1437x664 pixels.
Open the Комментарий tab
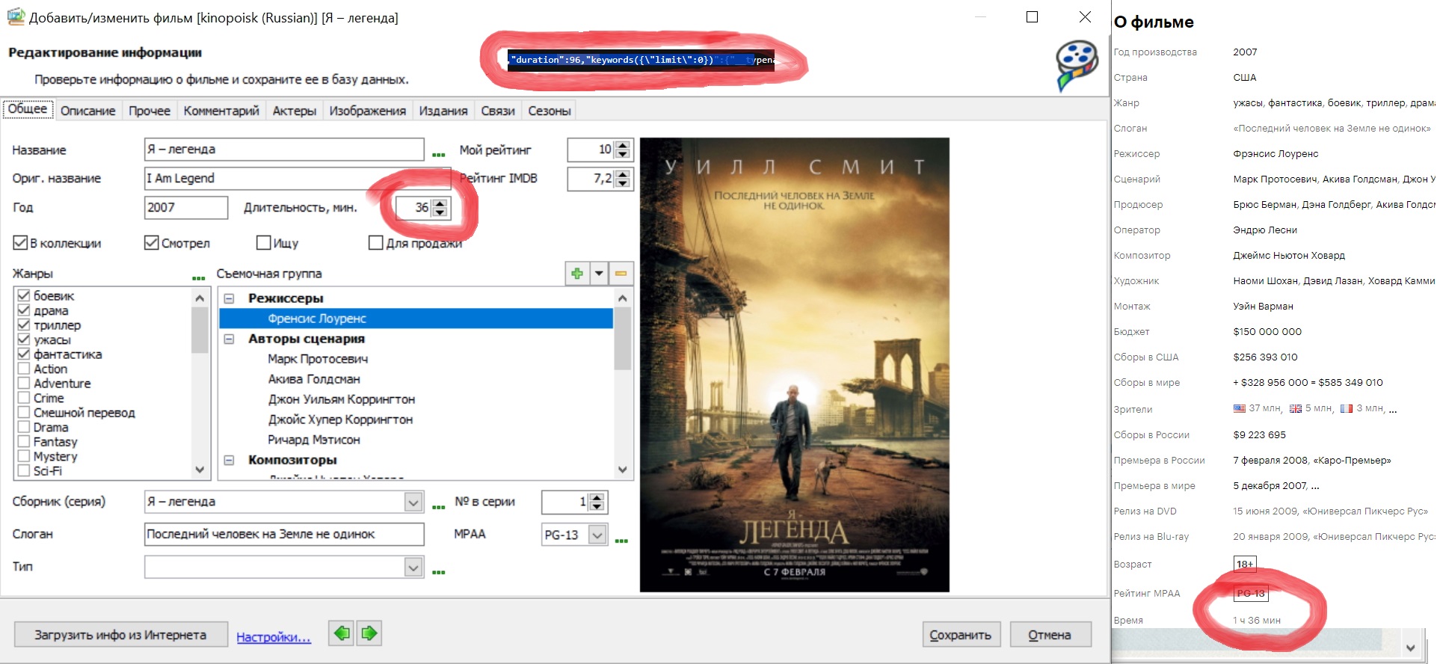[x=221, y=111]
